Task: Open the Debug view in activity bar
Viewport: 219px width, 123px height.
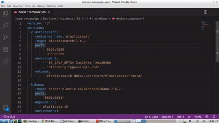Action: 5,49
